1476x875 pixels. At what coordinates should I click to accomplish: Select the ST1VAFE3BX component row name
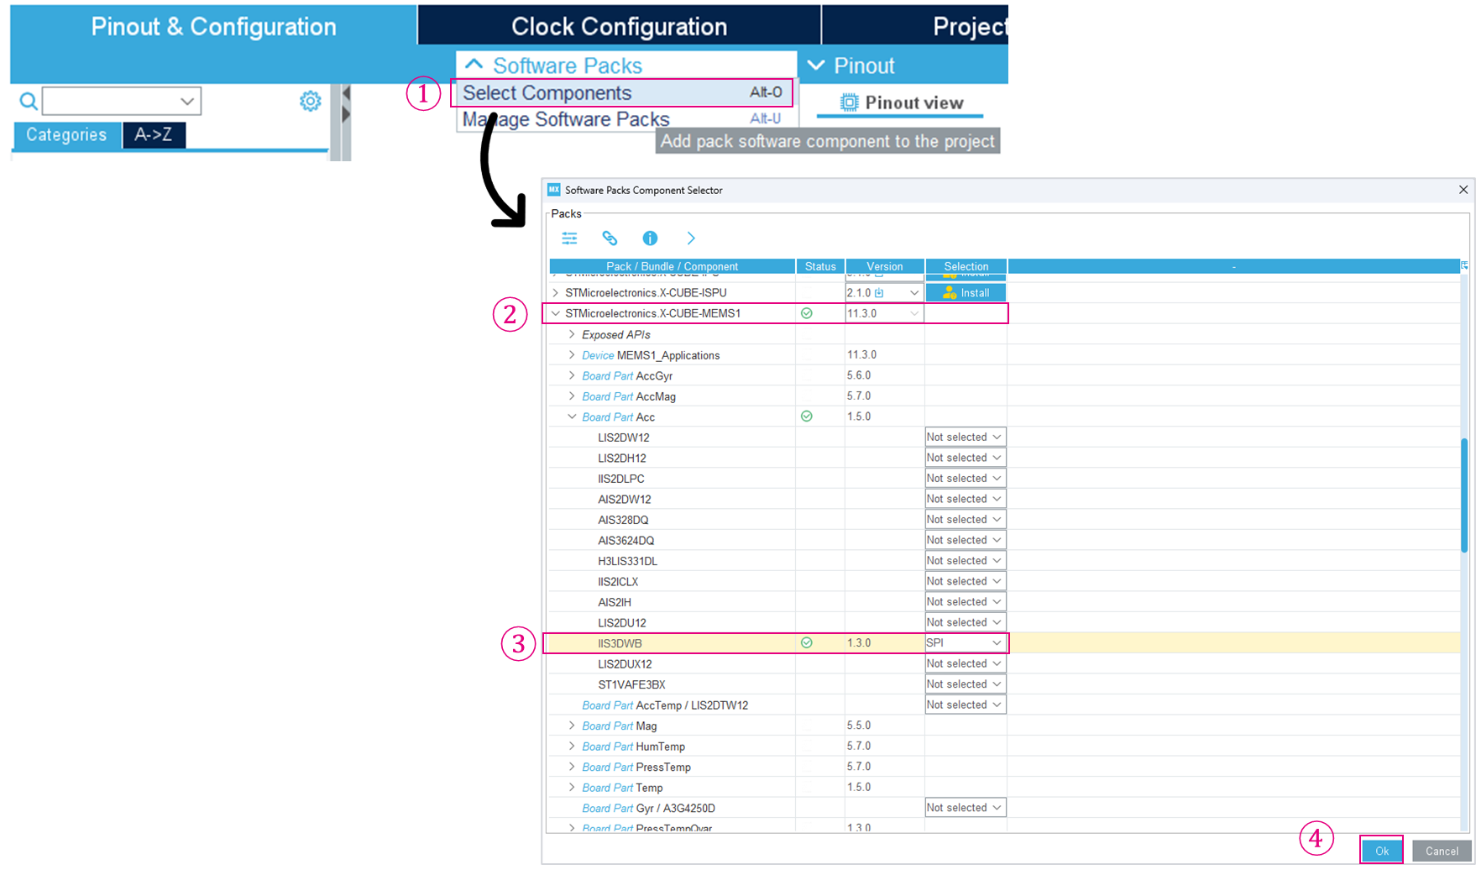631,684
